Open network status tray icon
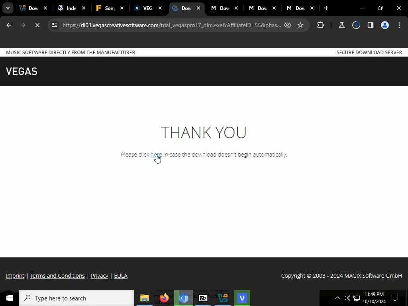Screen dimensions: 408x306 [x=357, y=298]
